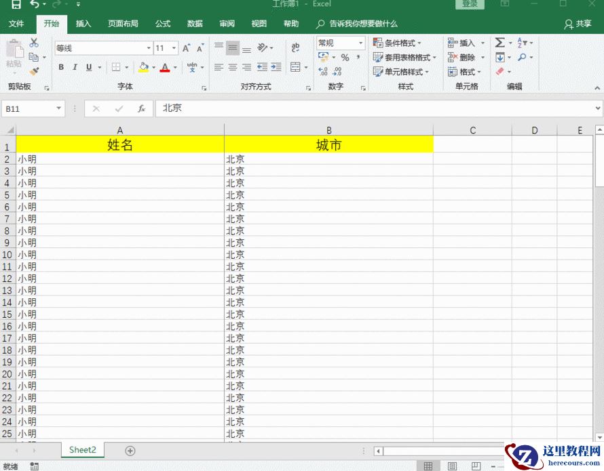Image resolution: width=604 pixels, height=471 pixels.
Task: Toggle Underline formatting
Action: (89, 67)
